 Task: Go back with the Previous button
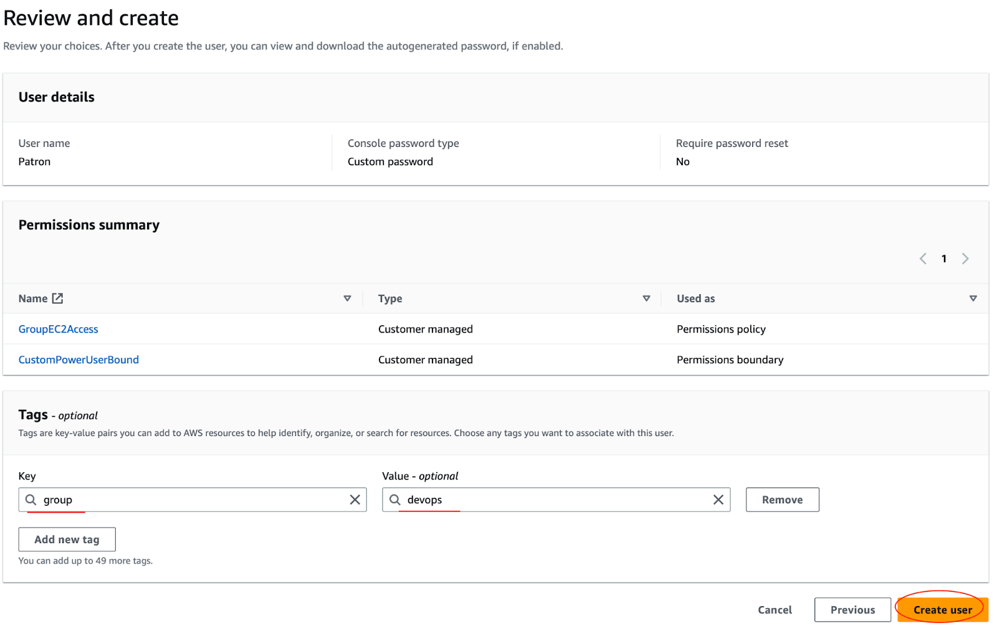click(x=852, y=610)
